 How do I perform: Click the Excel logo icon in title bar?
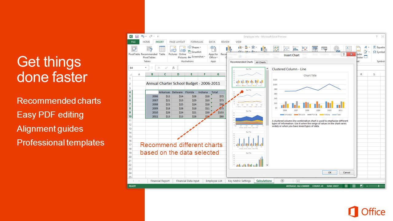131,36
